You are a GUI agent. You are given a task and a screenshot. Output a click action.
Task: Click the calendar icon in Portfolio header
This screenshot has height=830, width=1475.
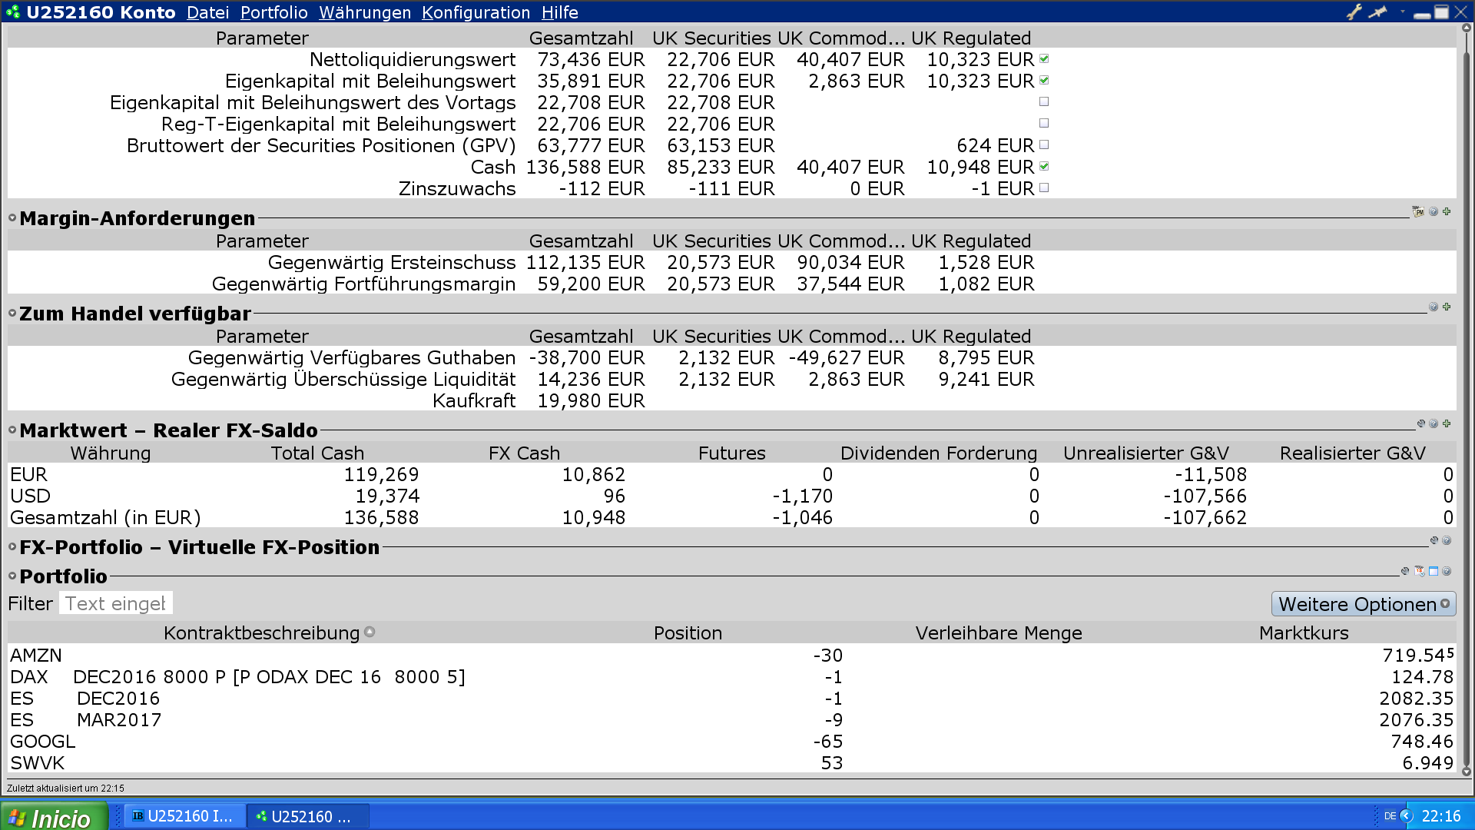1420,571
